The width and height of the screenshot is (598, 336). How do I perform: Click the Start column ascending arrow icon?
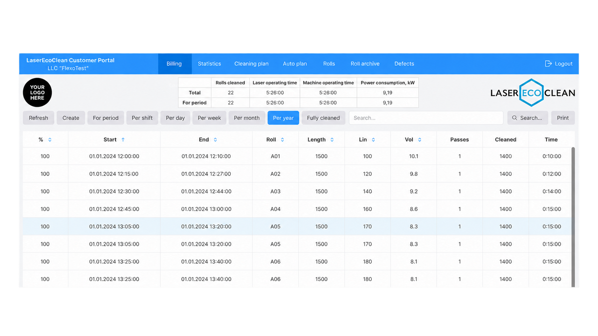(x=123, y=140)
